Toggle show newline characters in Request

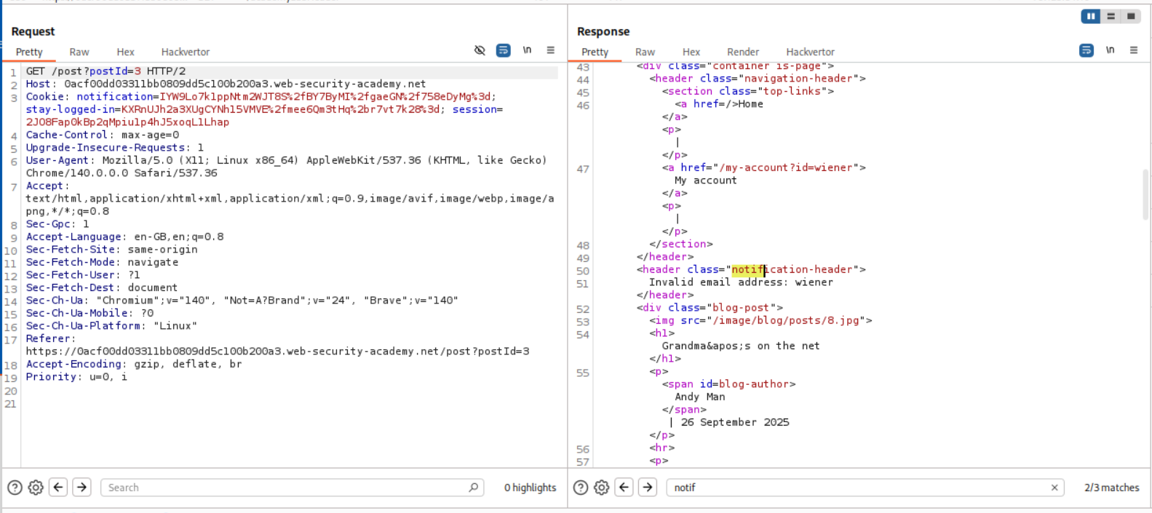(527, 50)
